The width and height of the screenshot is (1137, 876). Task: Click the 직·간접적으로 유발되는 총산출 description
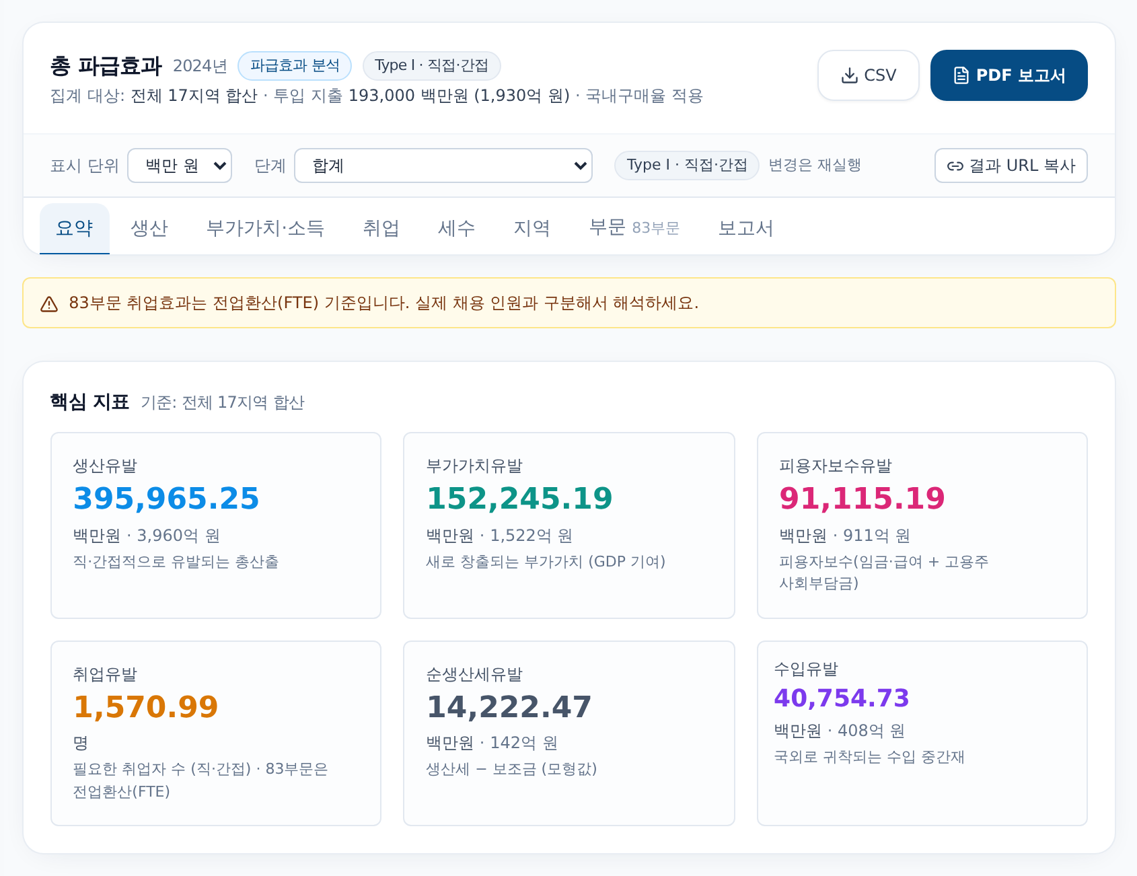pyautogui.click(x=176, y=562)
